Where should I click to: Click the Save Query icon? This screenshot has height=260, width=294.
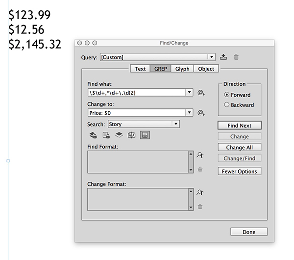[223, 57]
